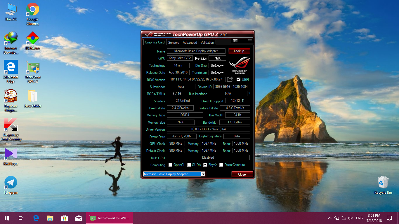Screen dimensions: 399x224
Task: Click the BIOS Version field
Action: [196, 79]
